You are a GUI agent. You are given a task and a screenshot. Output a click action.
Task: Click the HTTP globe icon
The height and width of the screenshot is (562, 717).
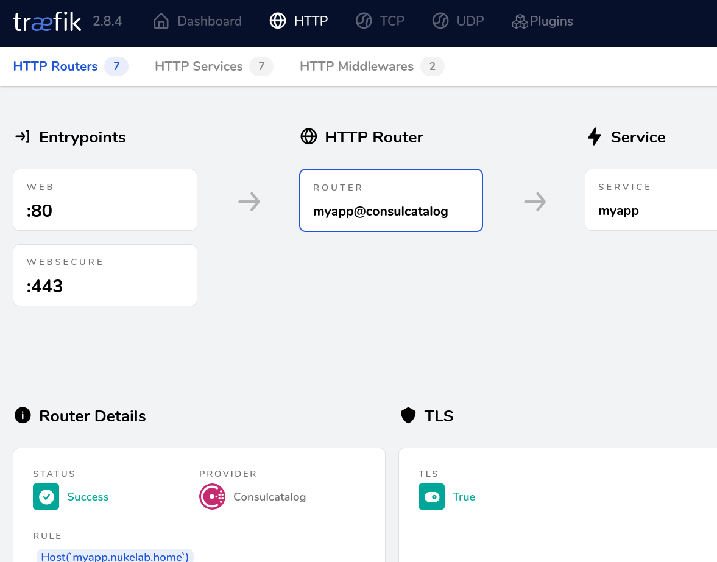[x=278, y=21]
